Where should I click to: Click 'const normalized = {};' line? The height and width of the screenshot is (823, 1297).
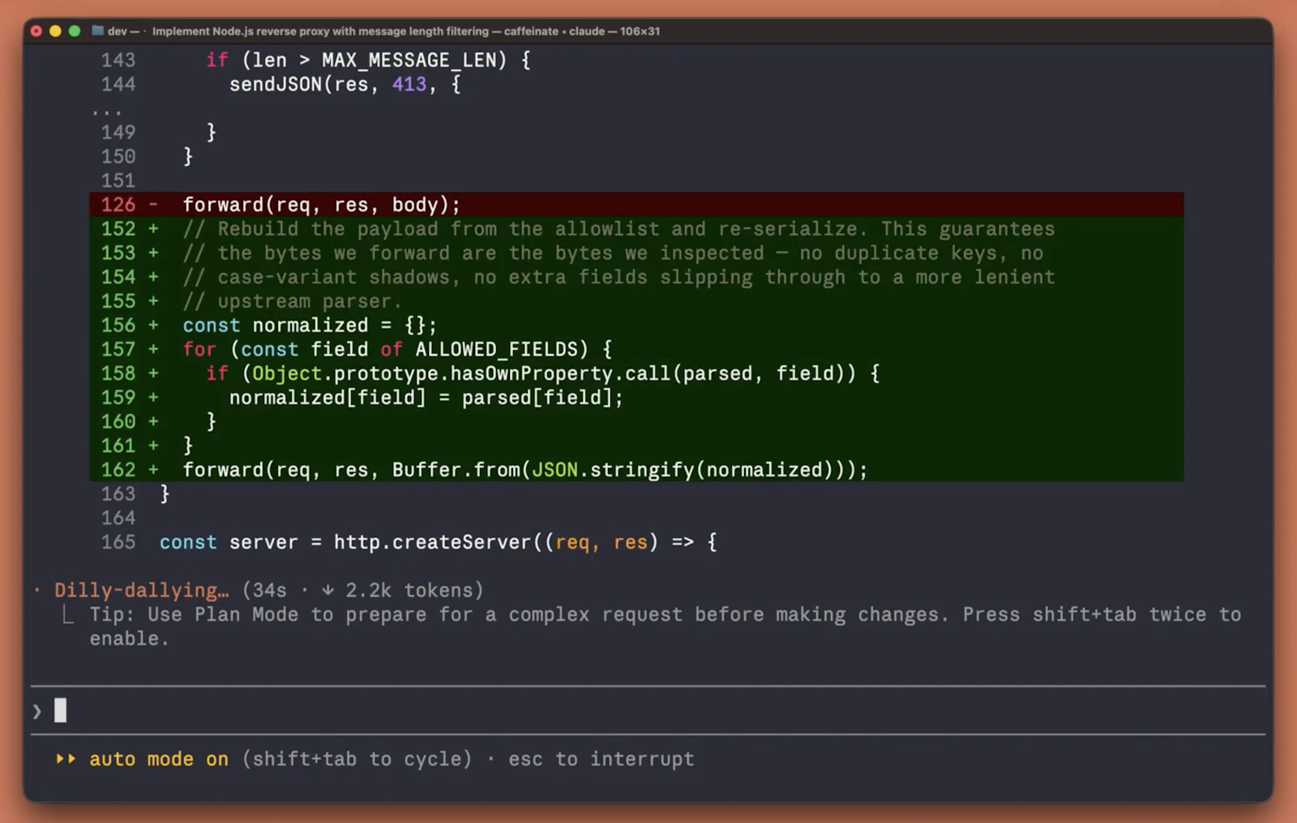tap(310, 326)
